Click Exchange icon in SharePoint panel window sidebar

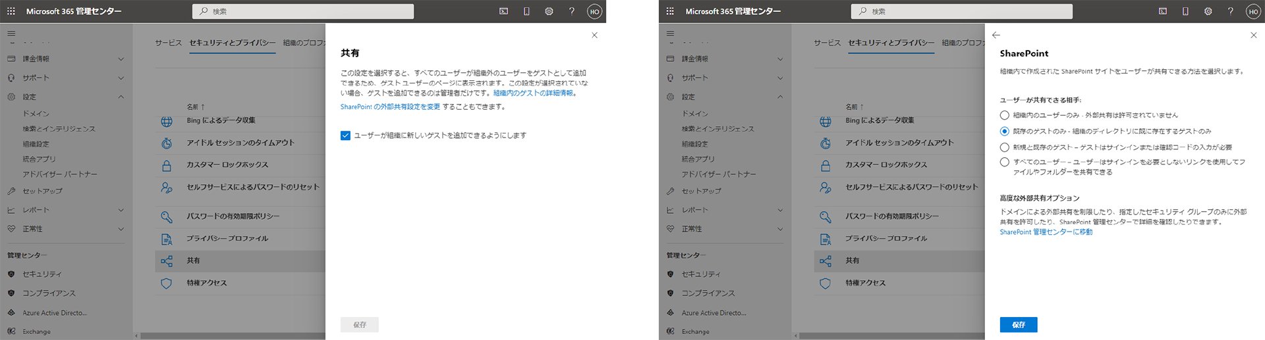(x=670, y=331)
